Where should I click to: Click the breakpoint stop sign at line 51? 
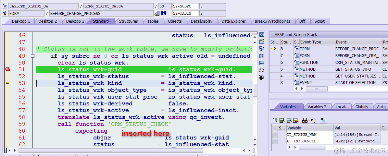coord(7,69)
